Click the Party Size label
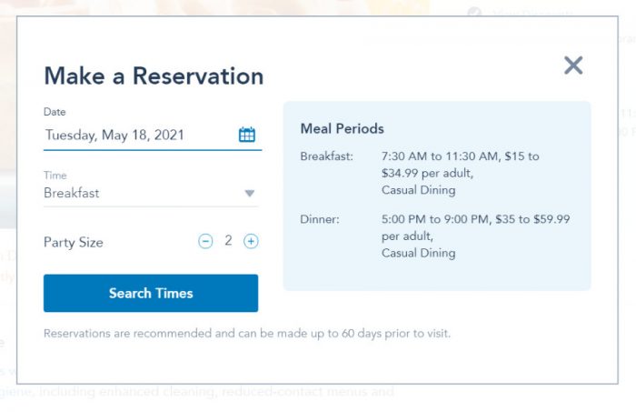This screenshot has height=412, width=636. point(74,242)
